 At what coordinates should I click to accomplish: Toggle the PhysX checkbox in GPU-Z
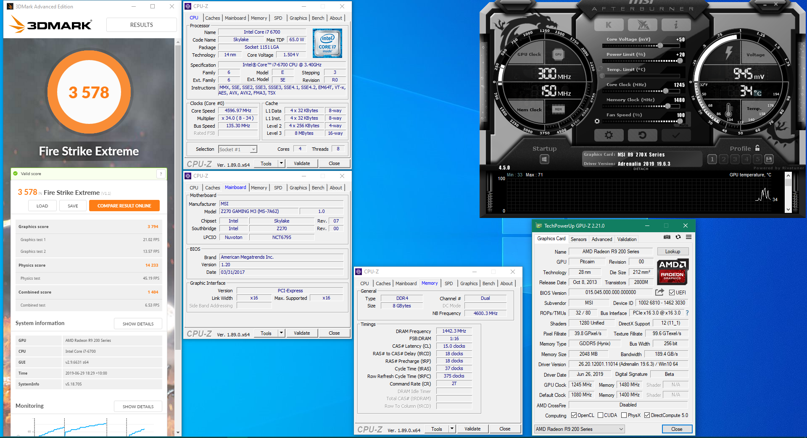point(624,415)
